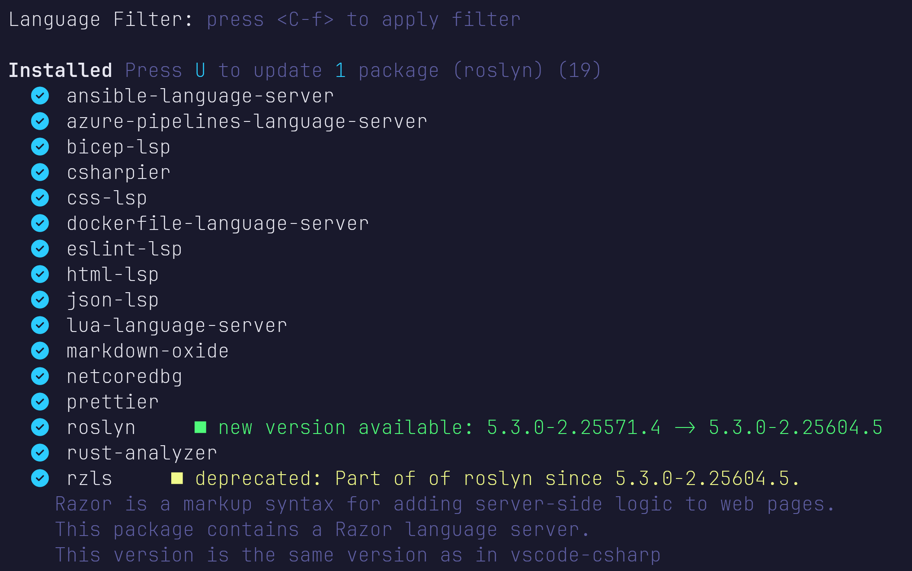Select the markdown-oxide package row
Image resolution: width=912 pixels, height=571 pixels.
tap(147, 351)
